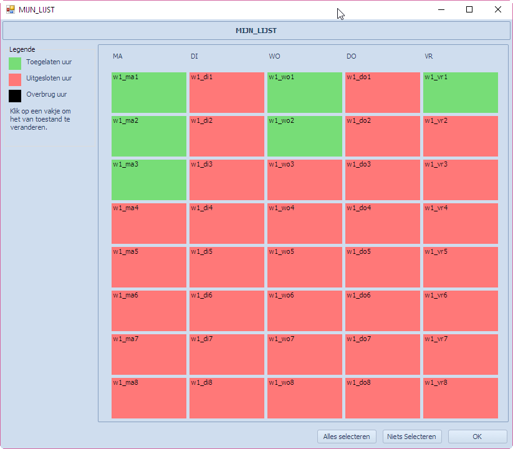Click the black Overbrug uur legend swatch
Image resolution: width=513 pixels, height=449 pixels.
point(15,96)
